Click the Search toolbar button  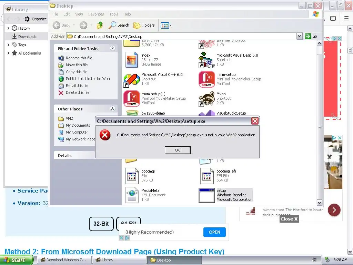click(119, 25)
